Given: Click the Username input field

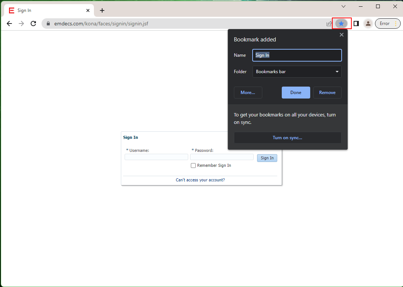Looking at the screenshot, I should click(x=156, y=157).
